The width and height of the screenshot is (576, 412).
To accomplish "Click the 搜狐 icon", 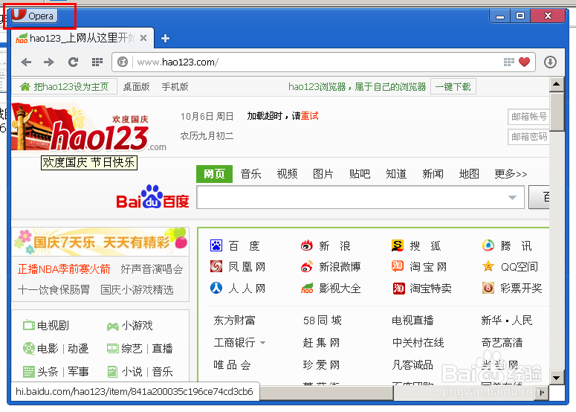I will click(398, 245).
